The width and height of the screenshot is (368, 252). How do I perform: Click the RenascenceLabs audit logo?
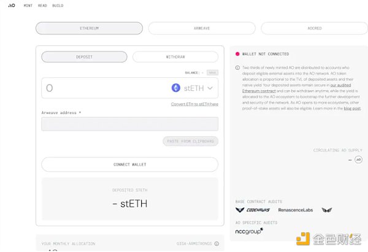pyautogui.click(x=296, y=210)
